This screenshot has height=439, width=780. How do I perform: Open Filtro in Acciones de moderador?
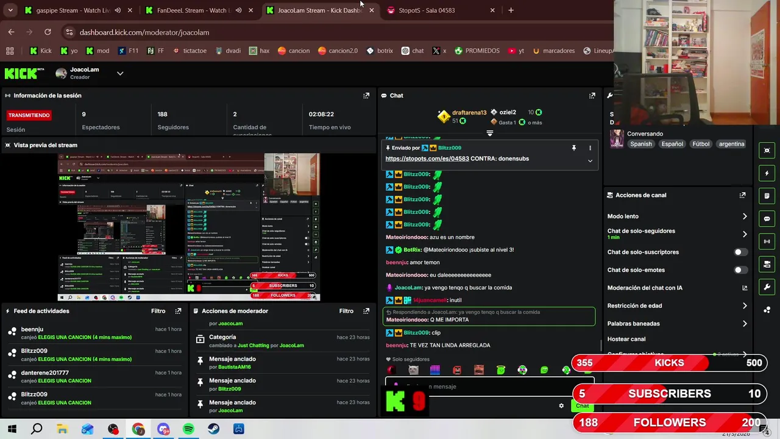coord(346,311)
